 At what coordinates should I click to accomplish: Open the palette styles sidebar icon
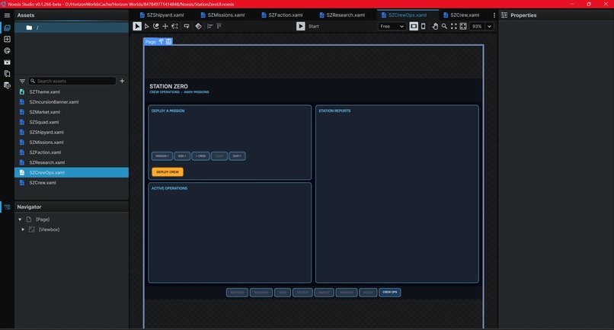coord(7,50)
